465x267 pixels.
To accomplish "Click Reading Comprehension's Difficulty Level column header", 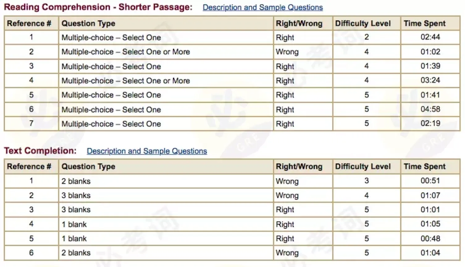I will point(363,23).
